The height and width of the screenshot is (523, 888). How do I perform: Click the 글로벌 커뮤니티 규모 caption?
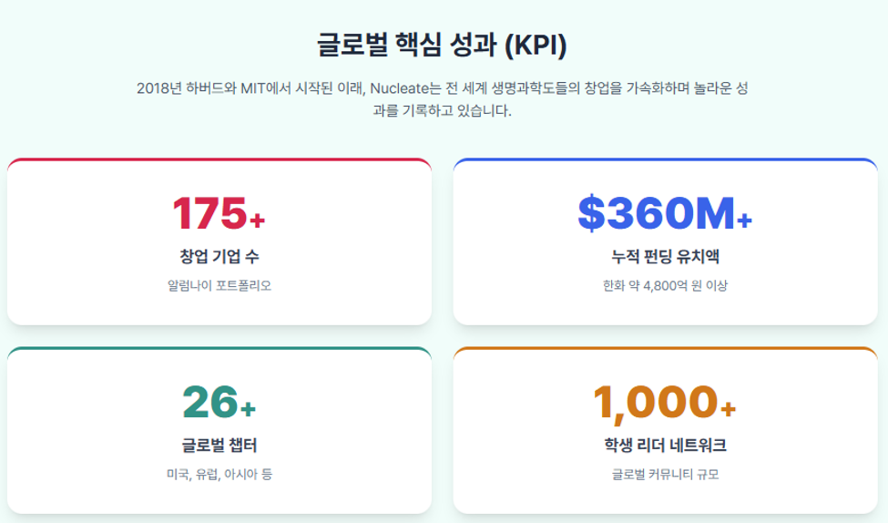[665, 475]
